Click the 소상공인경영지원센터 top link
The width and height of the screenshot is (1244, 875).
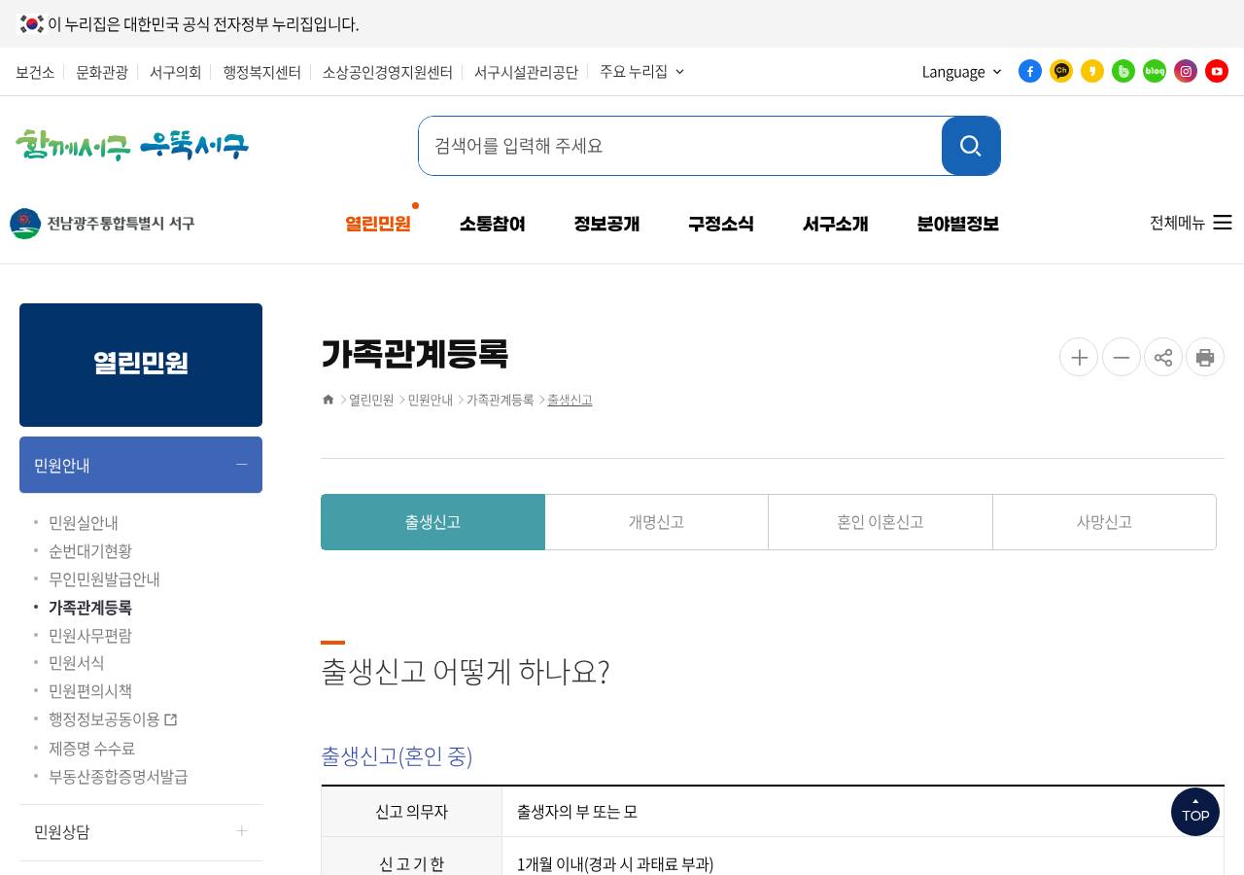click(x=388, y=72)
